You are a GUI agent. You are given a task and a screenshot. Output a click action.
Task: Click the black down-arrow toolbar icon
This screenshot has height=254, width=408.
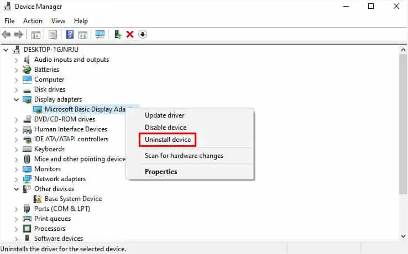(x=142, y=34)
